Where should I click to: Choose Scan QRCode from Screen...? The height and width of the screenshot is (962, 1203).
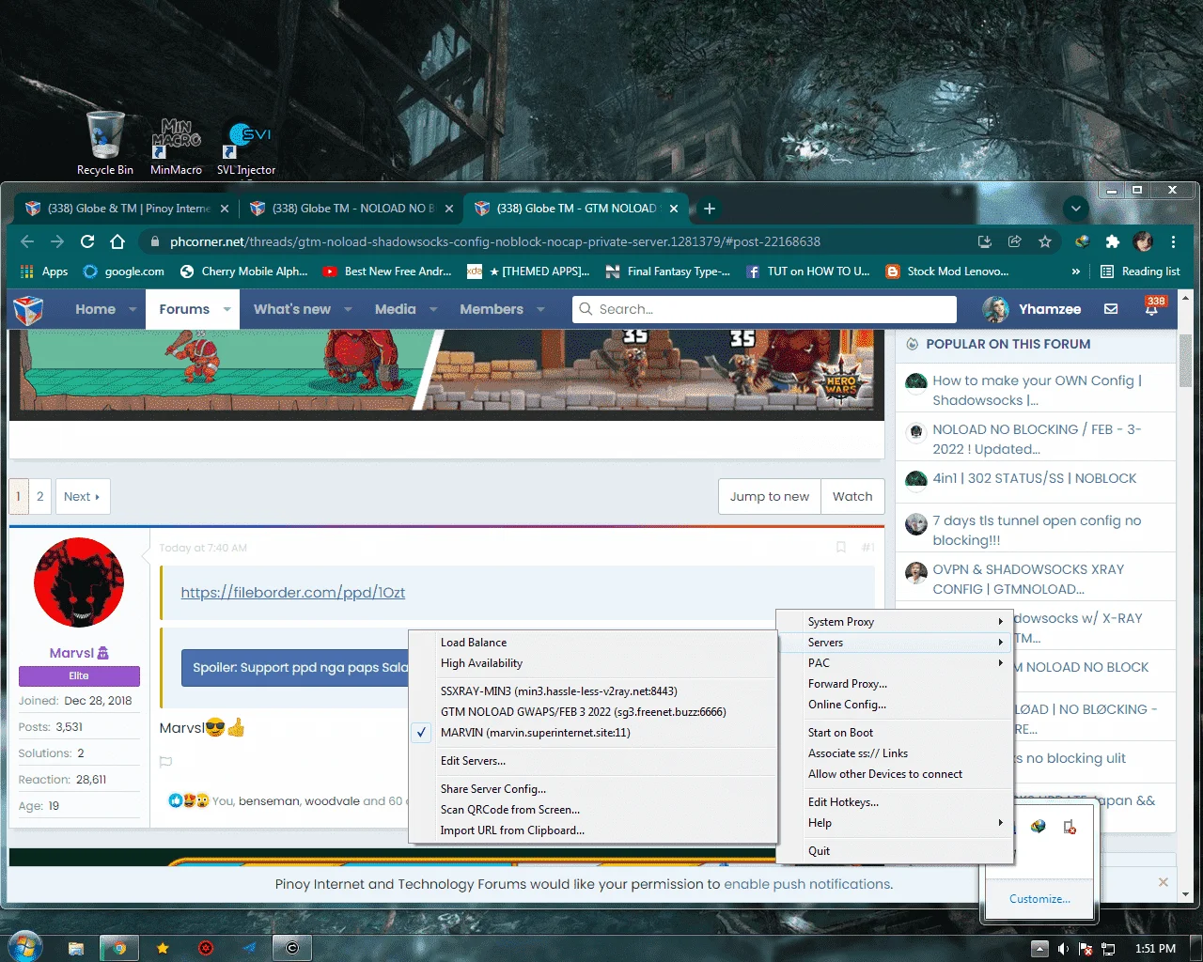pos(592,810)
